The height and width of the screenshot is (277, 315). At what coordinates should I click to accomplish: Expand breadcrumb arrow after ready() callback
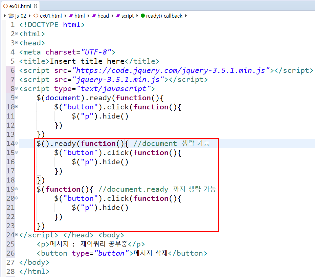click(x=186, y=16)
